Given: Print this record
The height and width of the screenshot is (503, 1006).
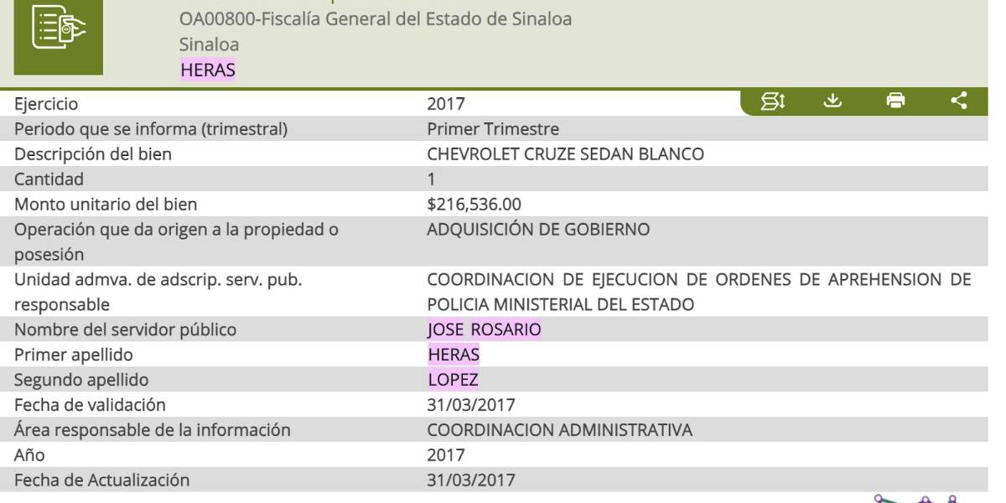Looking at the screenshot, I should click(895, 101).
